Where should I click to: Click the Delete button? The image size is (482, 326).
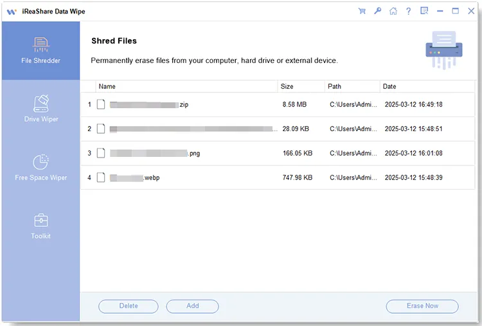(x=129, y=306)
